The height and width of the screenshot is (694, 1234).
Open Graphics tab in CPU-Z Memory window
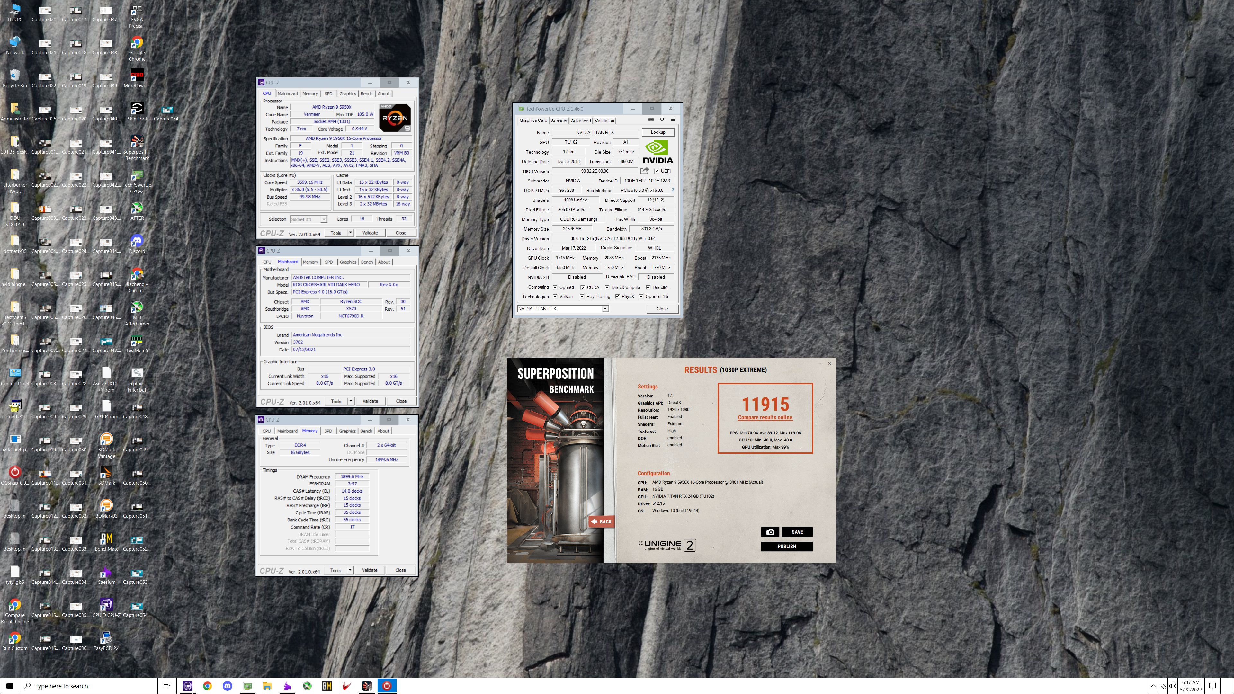347,431
